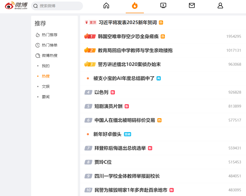The width and height of the screenshot is (246, 196).
Task: Focus the 搜索微博 search field
Action: pos(57,6)
